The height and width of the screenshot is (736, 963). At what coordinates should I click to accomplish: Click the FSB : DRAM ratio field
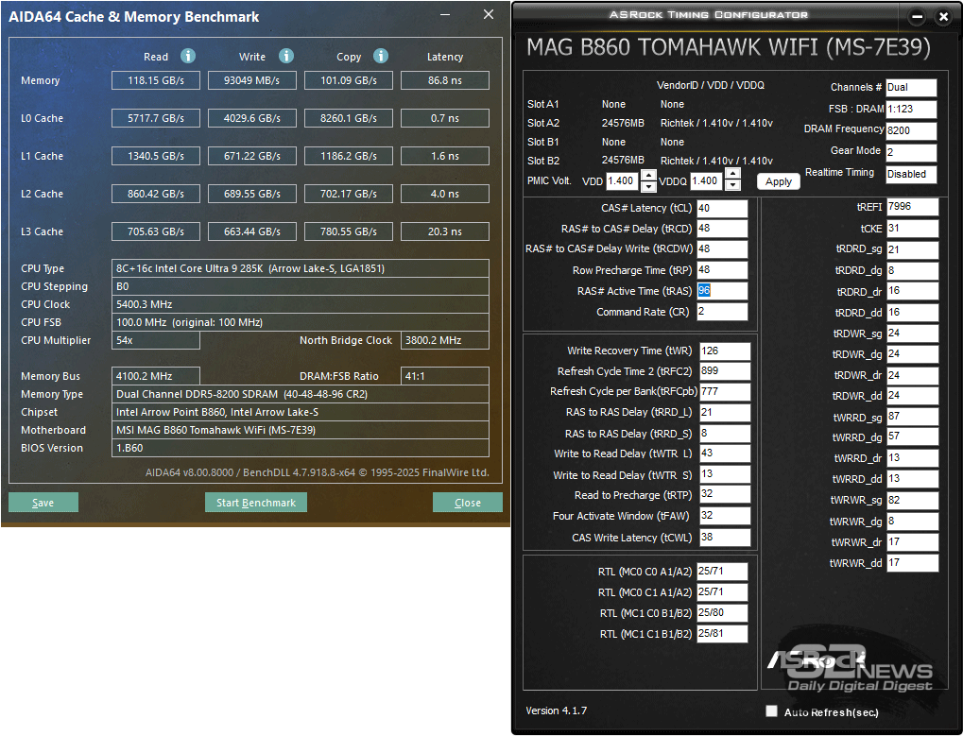click(911, 109)
